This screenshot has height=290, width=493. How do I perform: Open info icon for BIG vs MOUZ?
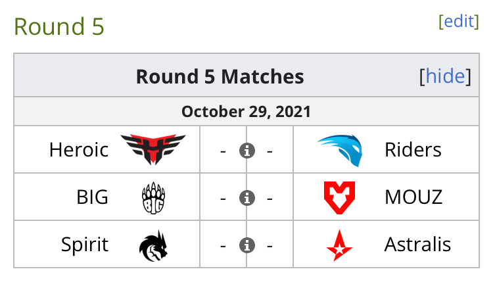click(246, 198)
